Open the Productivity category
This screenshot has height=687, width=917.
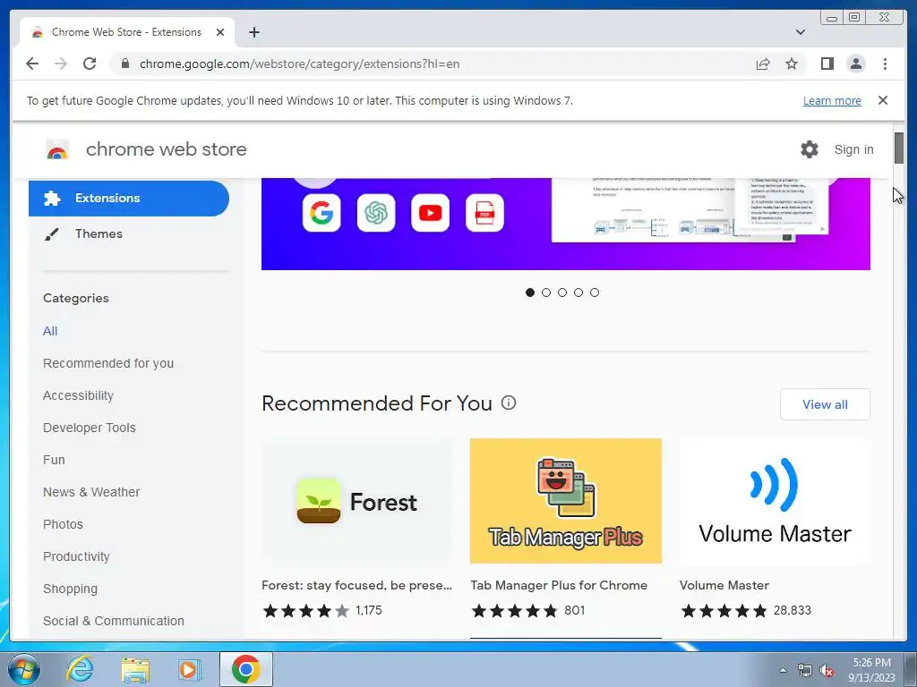pos(76,556)
